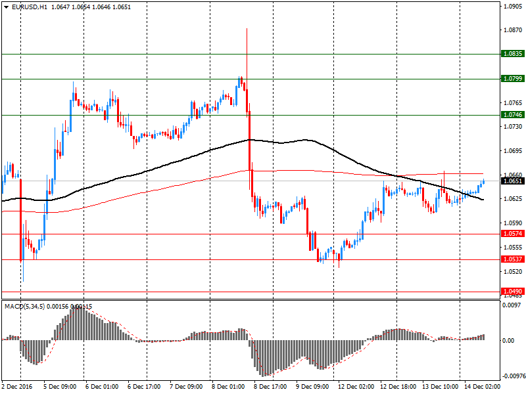Click the 9 Dec 09:00 time label
The width and height of the screenshot is (526, 394).
coord(312,386)
